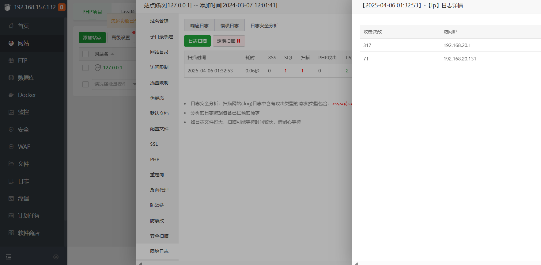Open 安全扫描 in site settings menu

tap(159, 236)
